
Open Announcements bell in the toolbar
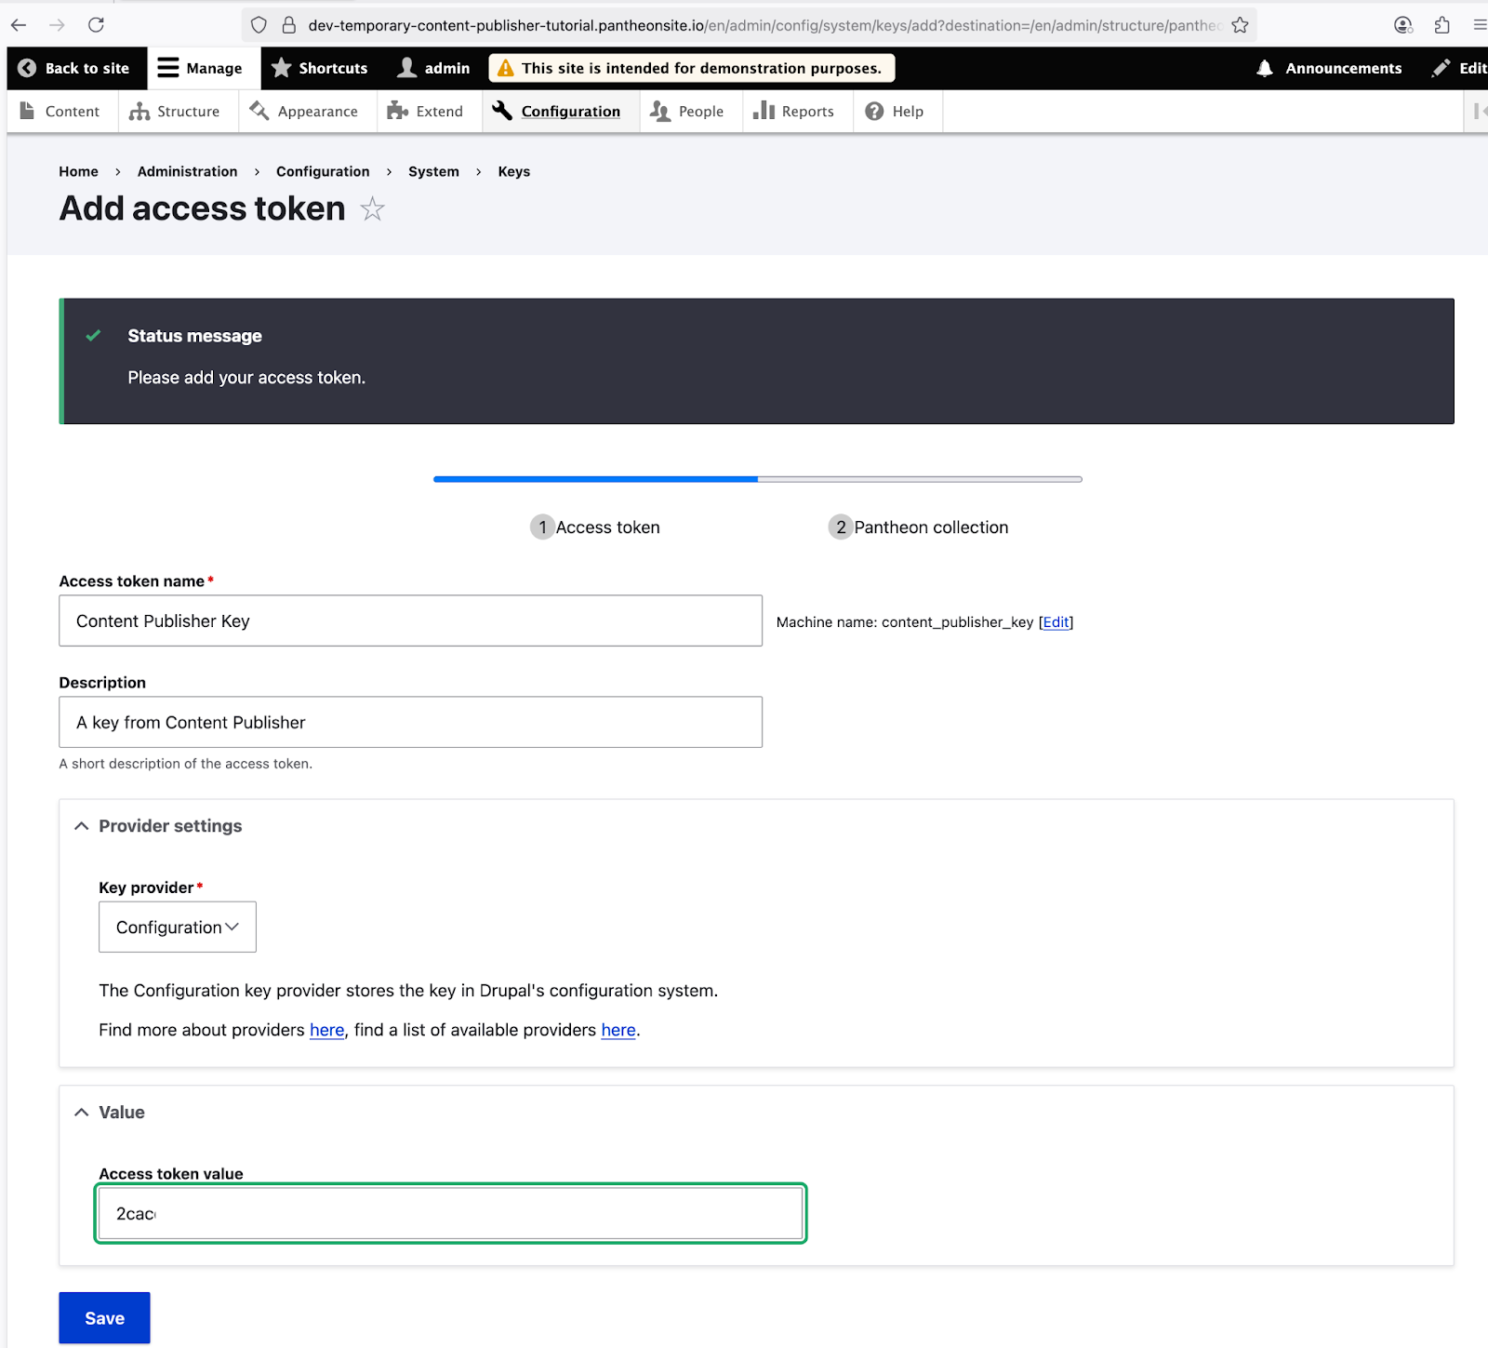click(1328, 68)
